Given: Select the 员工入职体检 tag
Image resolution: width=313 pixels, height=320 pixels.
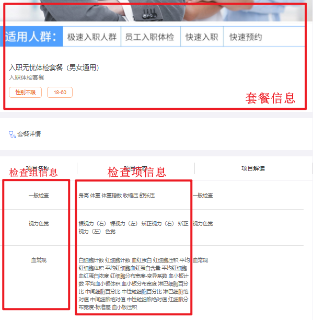Looking at the screenshot, I should click(x=150, y=37).
